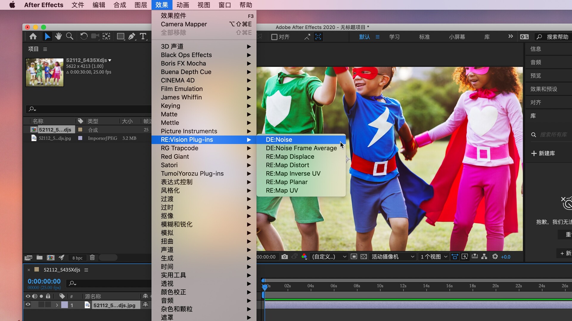The image size is (572, 321).
Task: Select the Hand tool
Action: [x=58, y=37]
